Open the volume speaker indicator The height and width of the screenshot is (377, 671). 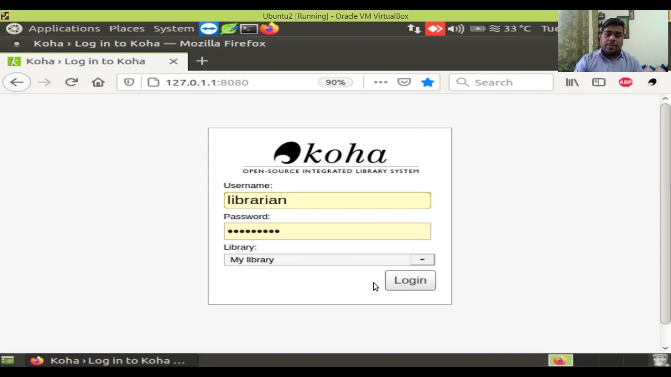pyautogui.click(x=456, y=29)
